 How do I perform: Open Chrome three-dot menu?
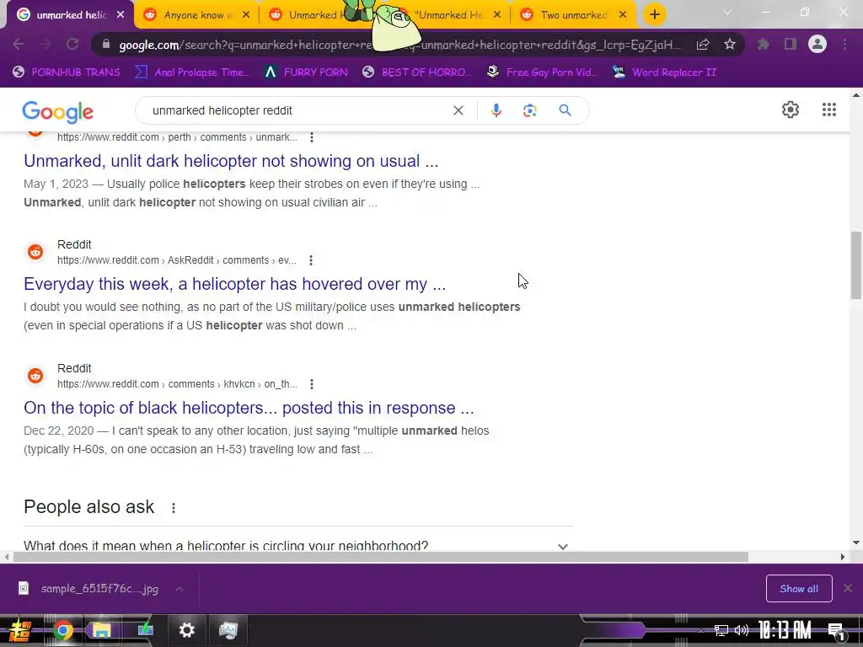[844, 44]
